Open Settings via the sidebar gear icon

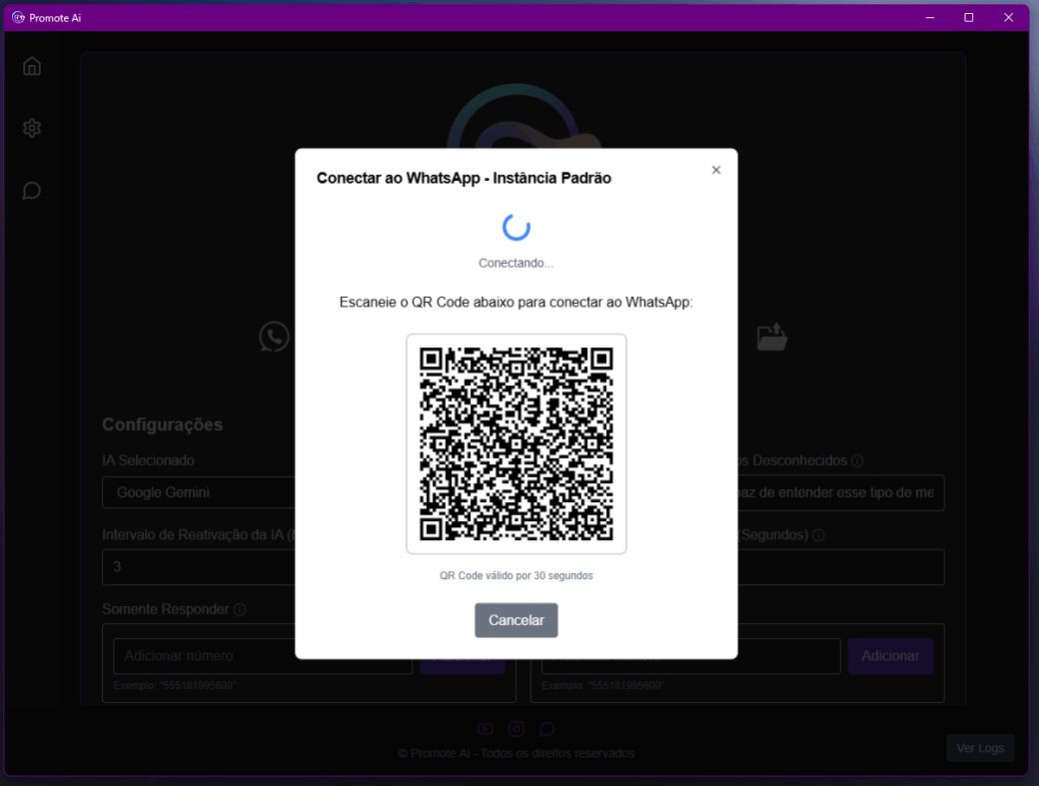[x=31, y=128]
